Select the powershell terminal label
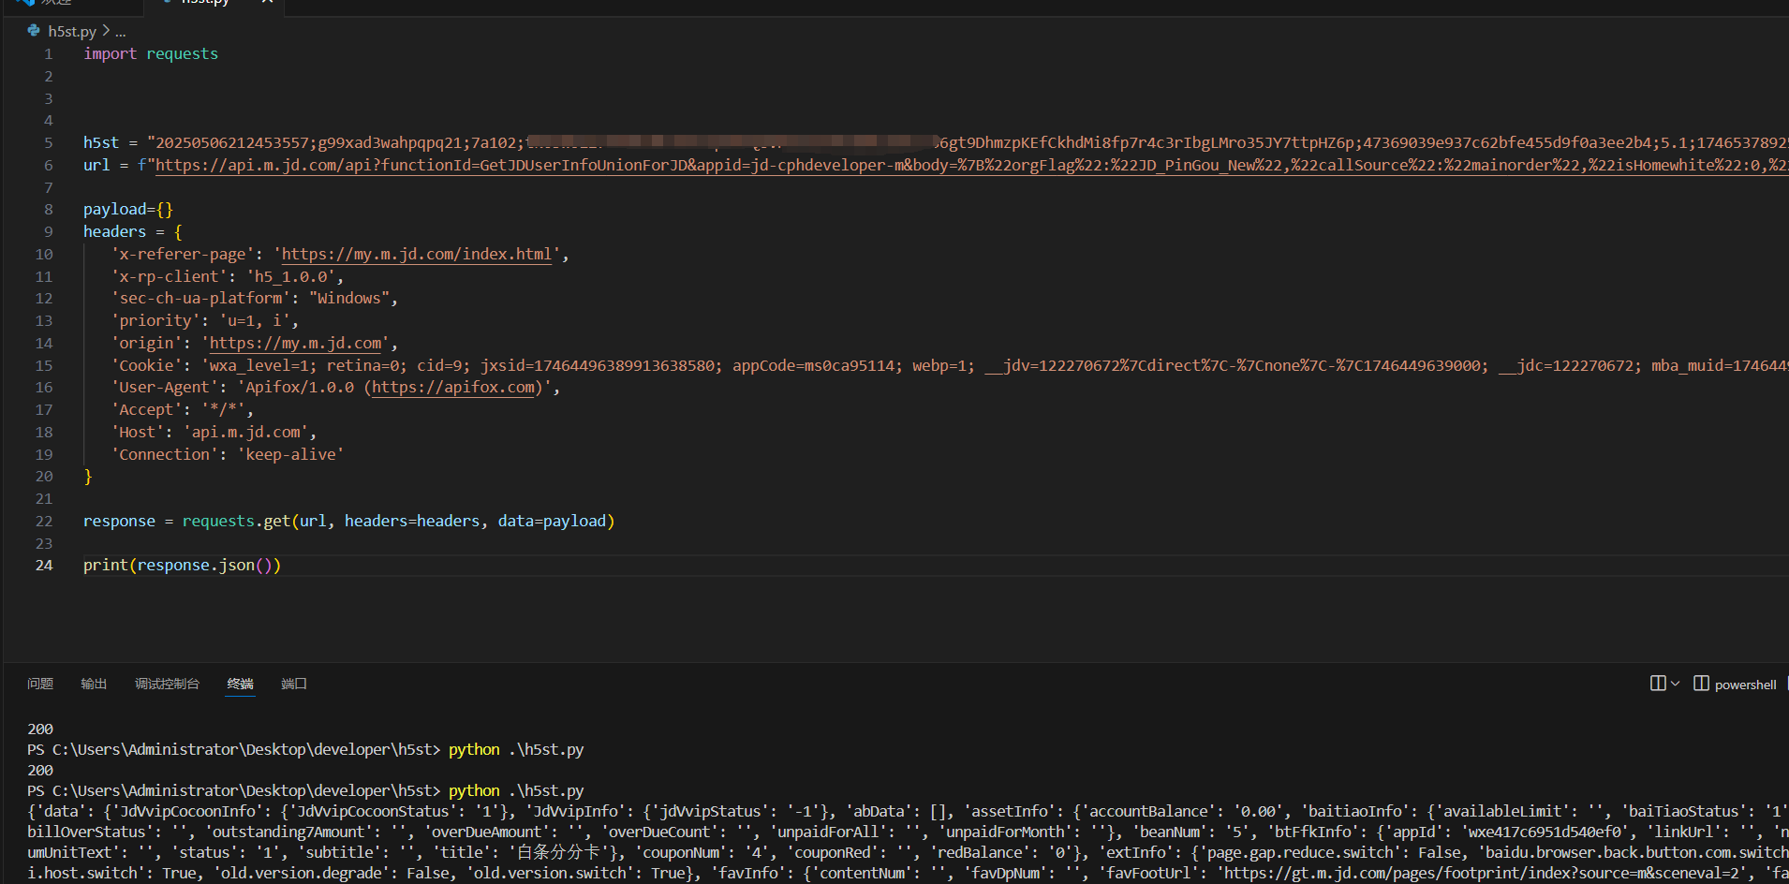Viewport: 1789px width, 884px height. coord(1745,685)
